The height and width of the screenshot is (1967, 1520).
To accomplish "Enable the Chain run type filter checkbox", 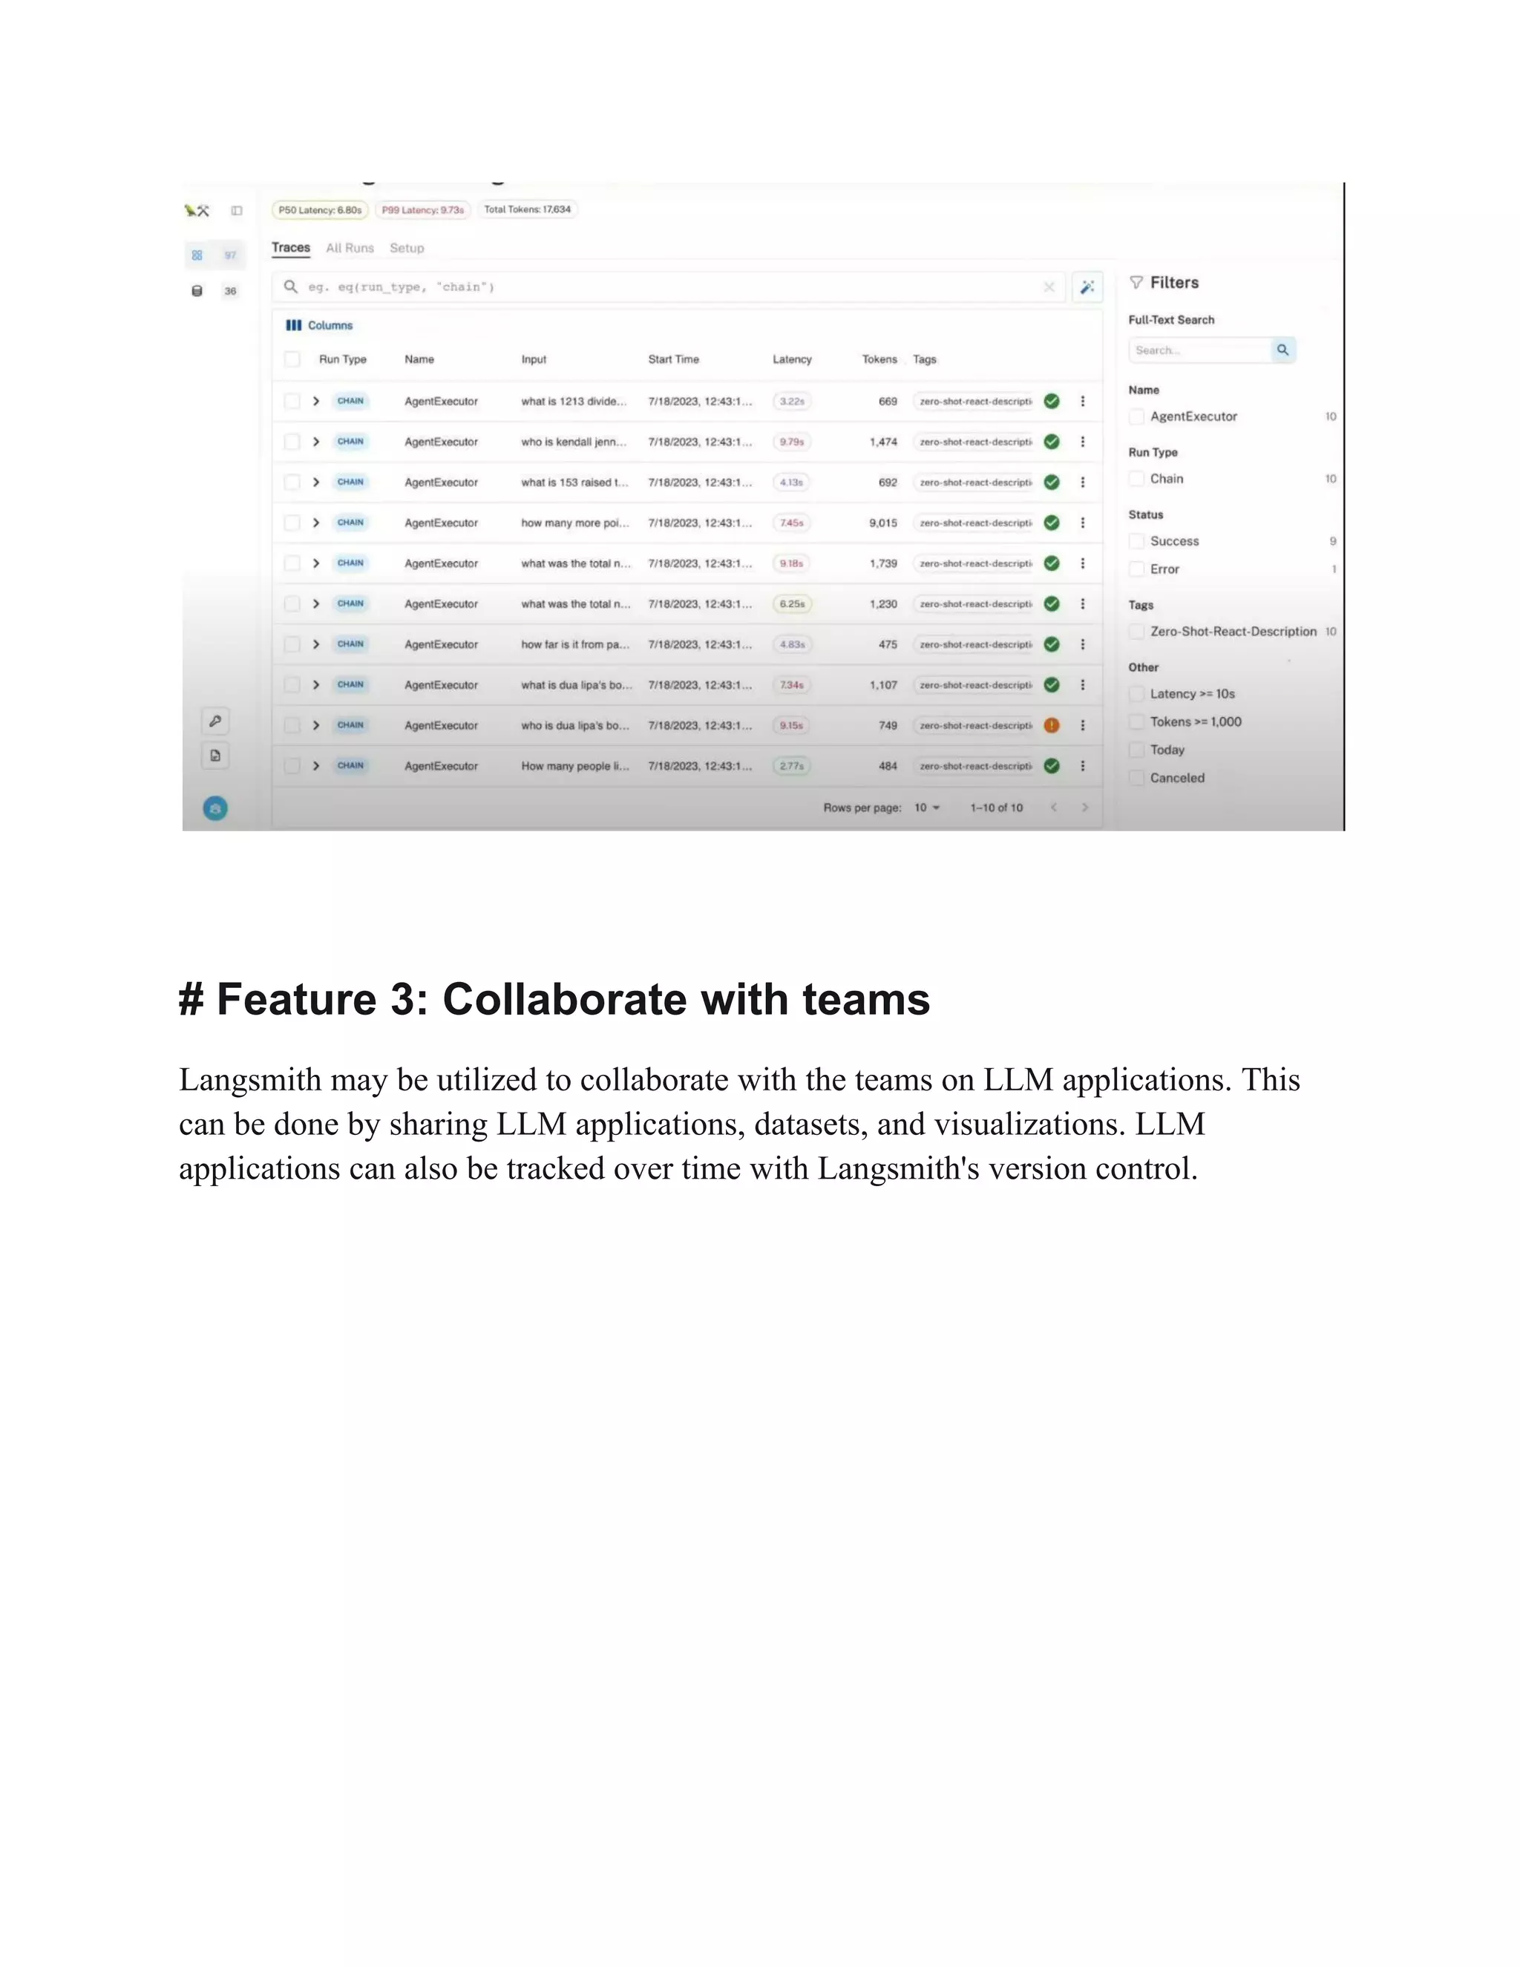I will pos(1137,480).
